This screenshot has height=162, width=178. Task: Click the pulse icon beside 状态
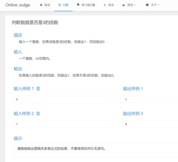(105, 5)
